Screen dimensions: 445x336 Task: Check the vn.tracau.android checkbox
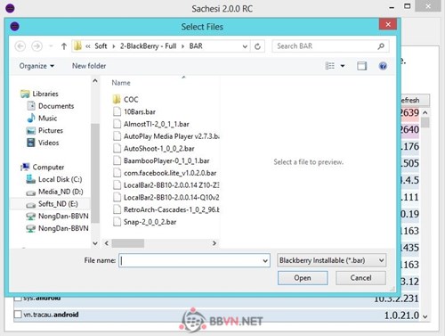point(18,315)
